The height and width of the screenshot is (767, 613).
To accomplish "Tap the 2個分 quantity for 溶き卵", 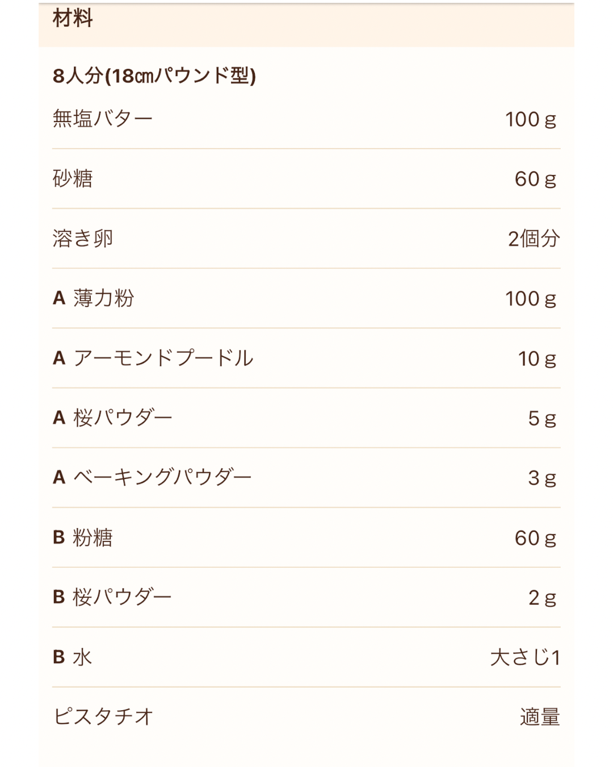I will (534, 239).
